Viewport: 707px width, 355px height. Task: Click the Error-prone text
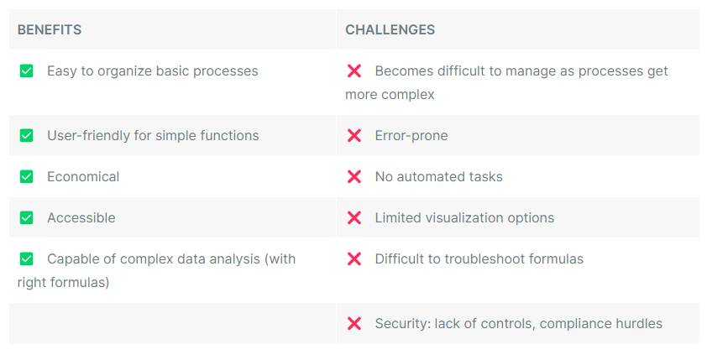[411, 136]
